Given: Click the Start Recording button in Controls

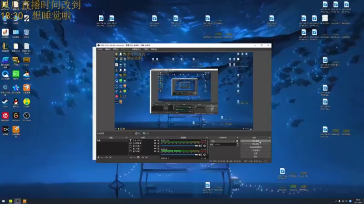Looking at the screenshot, I should pos(255,144).
